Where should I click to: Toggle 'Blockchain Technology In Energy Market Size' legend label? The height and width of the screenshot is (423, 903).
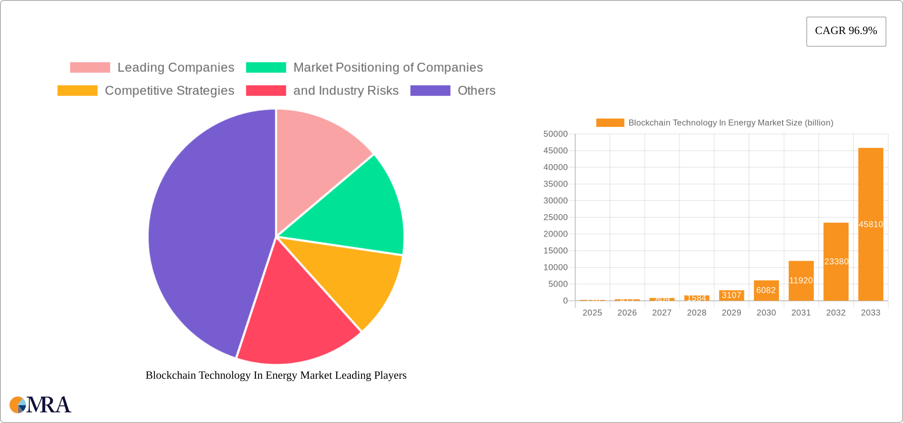[x=731, y=123]
